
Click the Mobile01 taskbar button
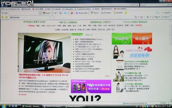[x=31, y=106]
